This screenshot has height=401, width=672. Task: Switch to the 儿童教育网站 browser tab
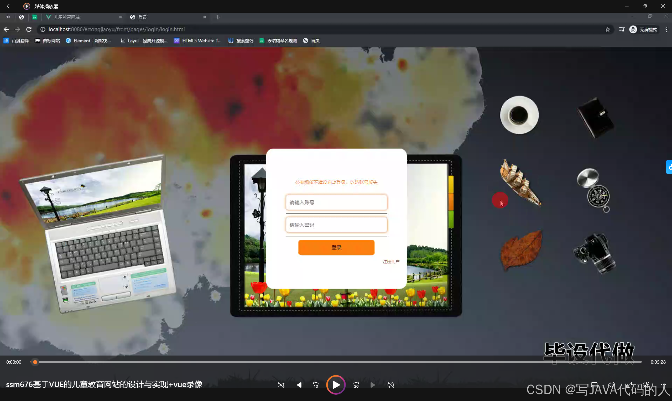coord(81,17)
